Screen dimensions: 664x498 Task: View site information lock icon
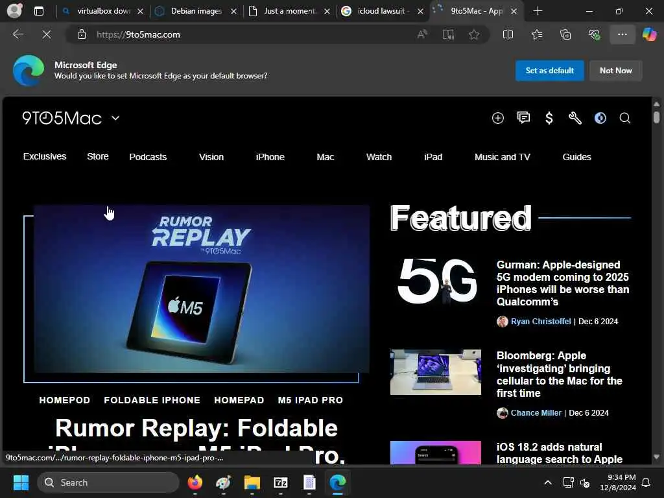(82, 34)
